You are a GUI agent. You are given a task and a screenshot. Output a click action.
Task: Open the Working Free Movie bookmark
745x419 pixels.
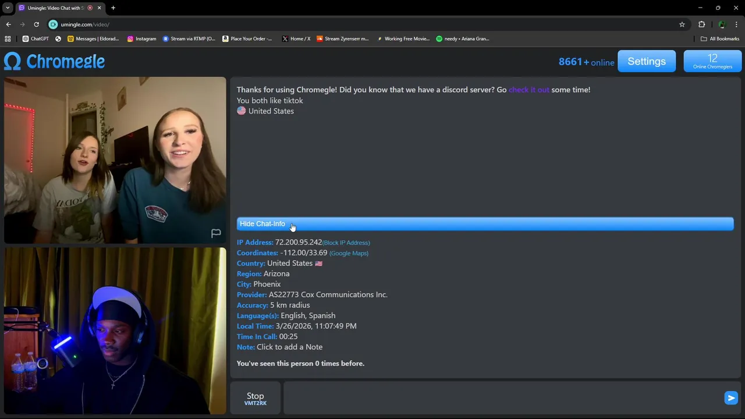pos(403,39)
